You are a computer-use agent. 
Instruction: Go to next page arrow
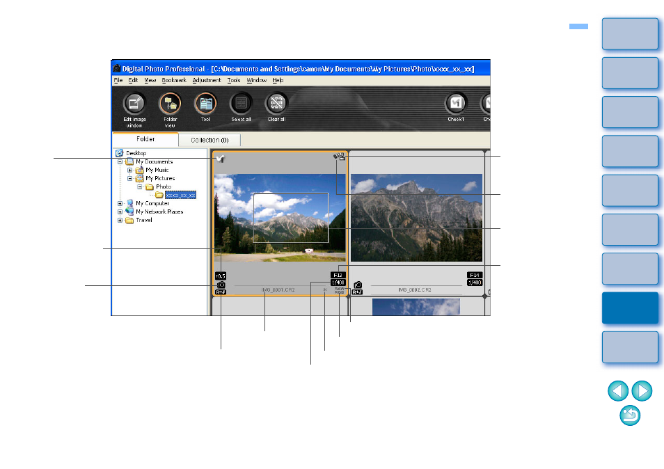tap(642, 390)
